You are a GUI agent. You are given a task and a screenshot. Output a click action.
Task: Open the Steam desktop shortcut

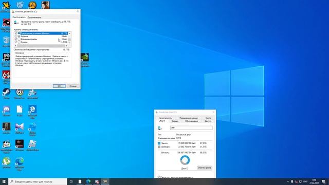[x=6, y=92]
